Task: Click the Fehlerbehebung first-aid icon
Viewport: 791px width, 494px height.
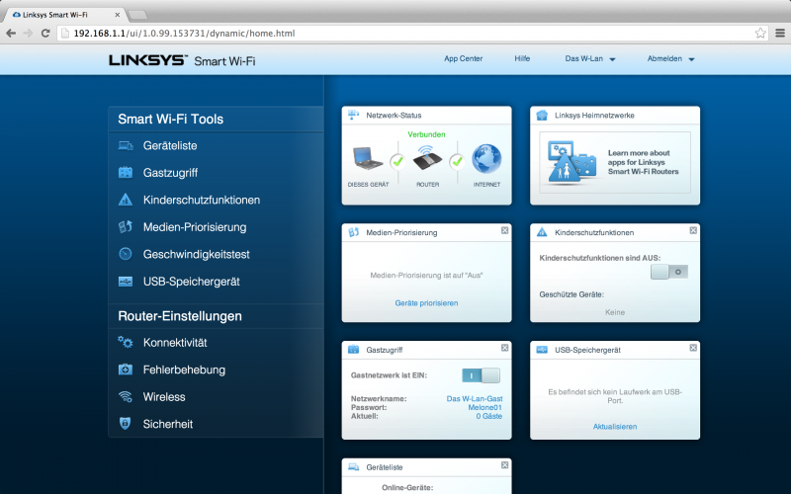Action: point(126,370)
